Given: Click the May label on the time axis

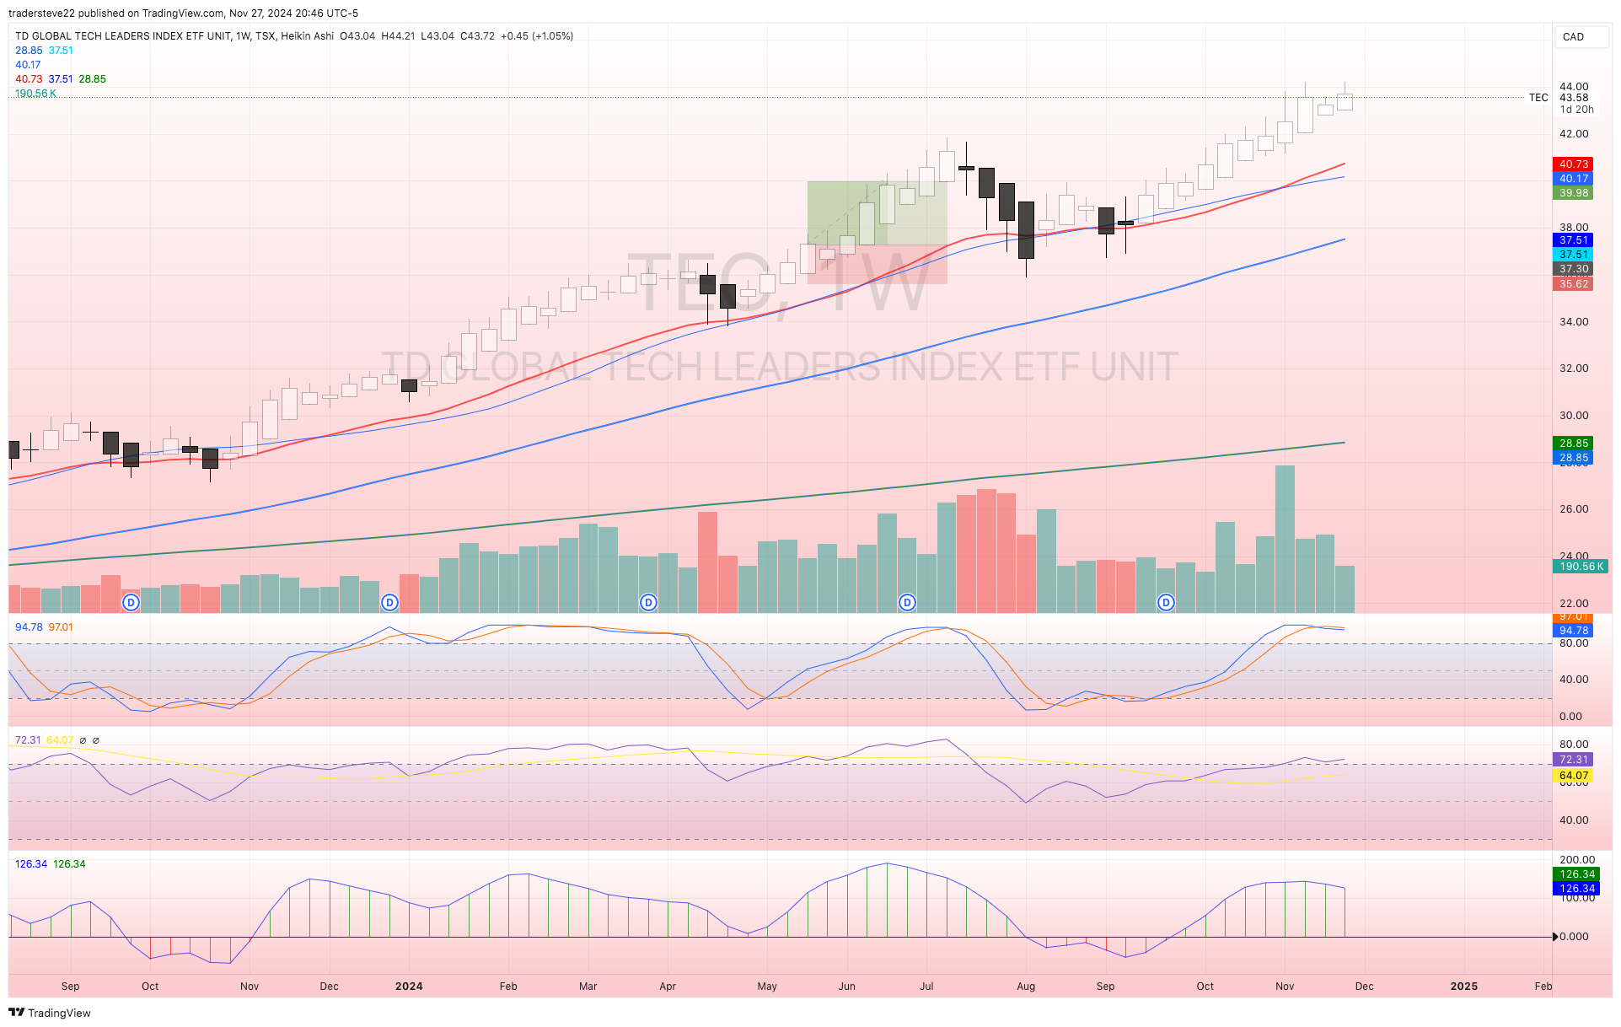Looking at the screenshot, I should 767,987.
